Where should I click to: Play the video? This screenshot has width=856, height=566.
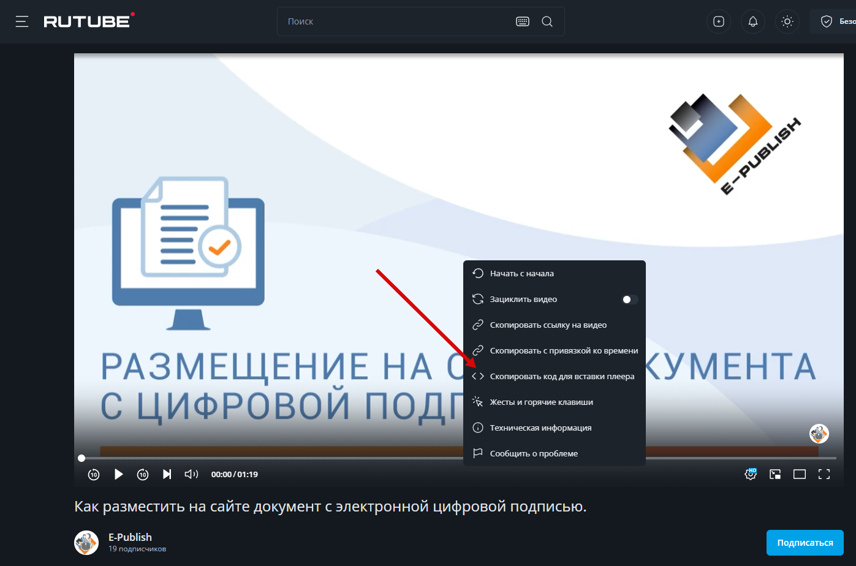(x=119, y=474)
